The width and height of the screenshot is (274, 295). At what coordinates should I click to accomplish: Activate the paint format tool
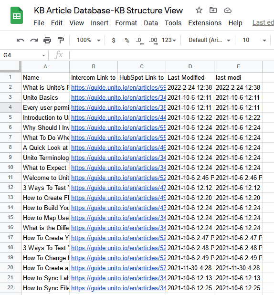point(61,40)
